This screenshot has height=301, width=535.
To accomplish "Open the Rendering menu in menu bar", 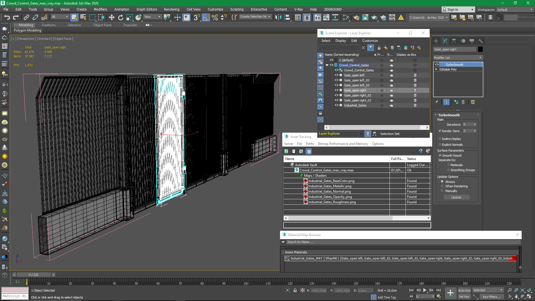I will pos(172,9).
